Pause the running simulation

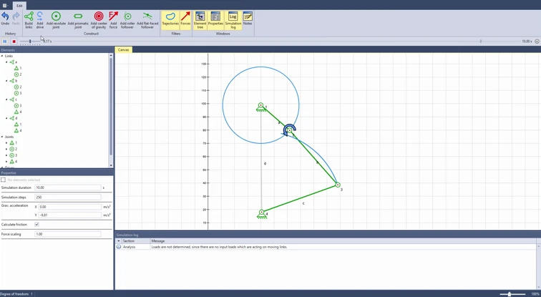[x=5, y=42]
